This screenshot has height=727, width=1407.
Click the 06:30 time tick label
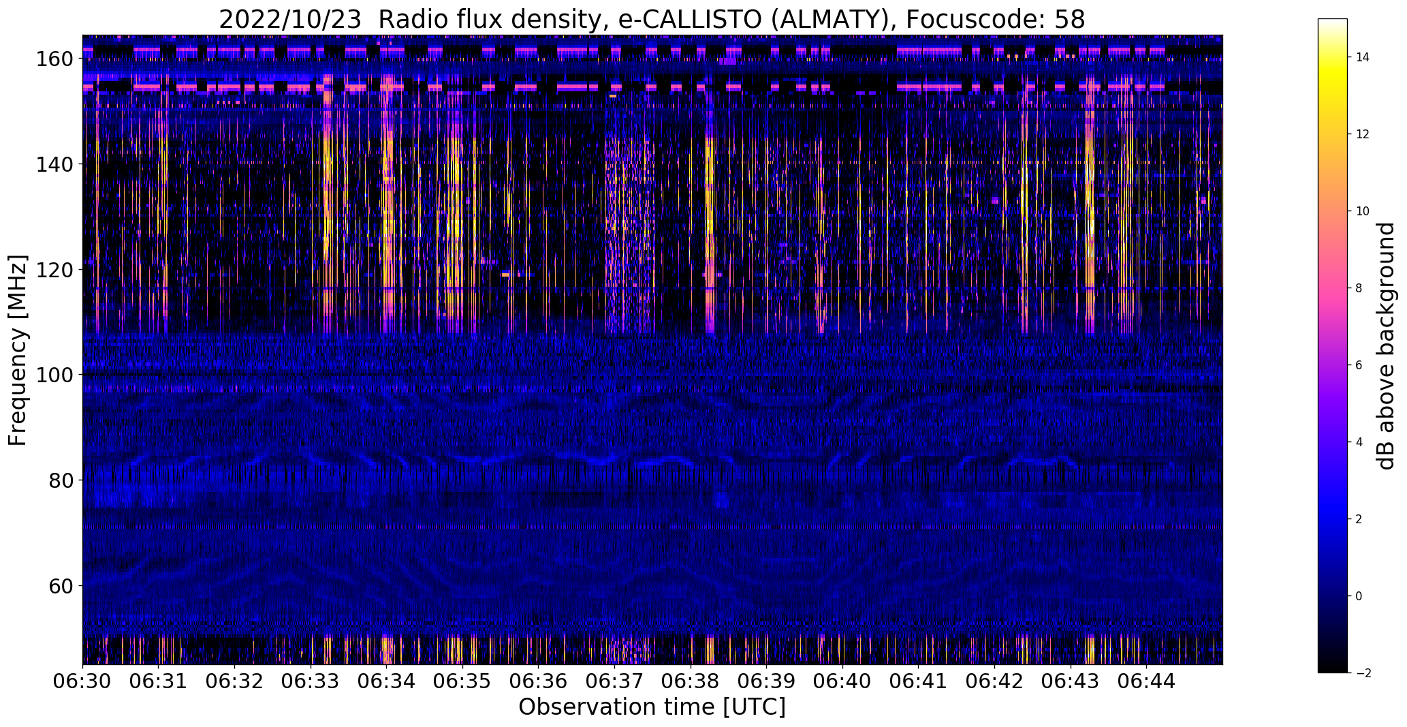click(x=82, y=681)
